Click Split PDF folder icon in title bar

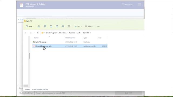pyautogui.click(x=25, y=21)
